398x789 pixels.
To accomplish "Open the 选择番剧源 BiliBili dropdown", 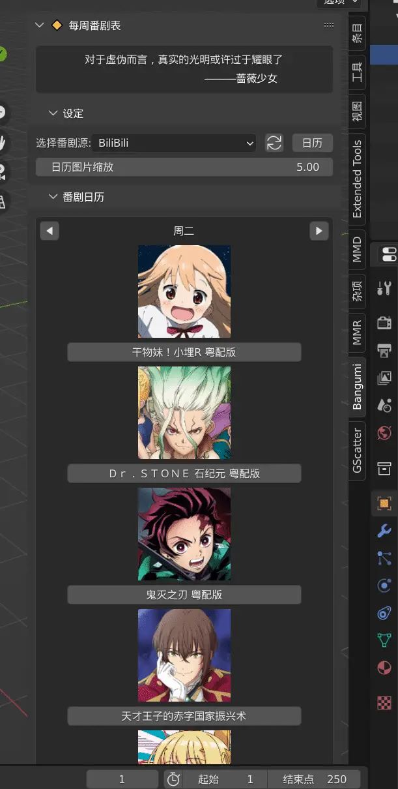I will [x=174, y=143].
